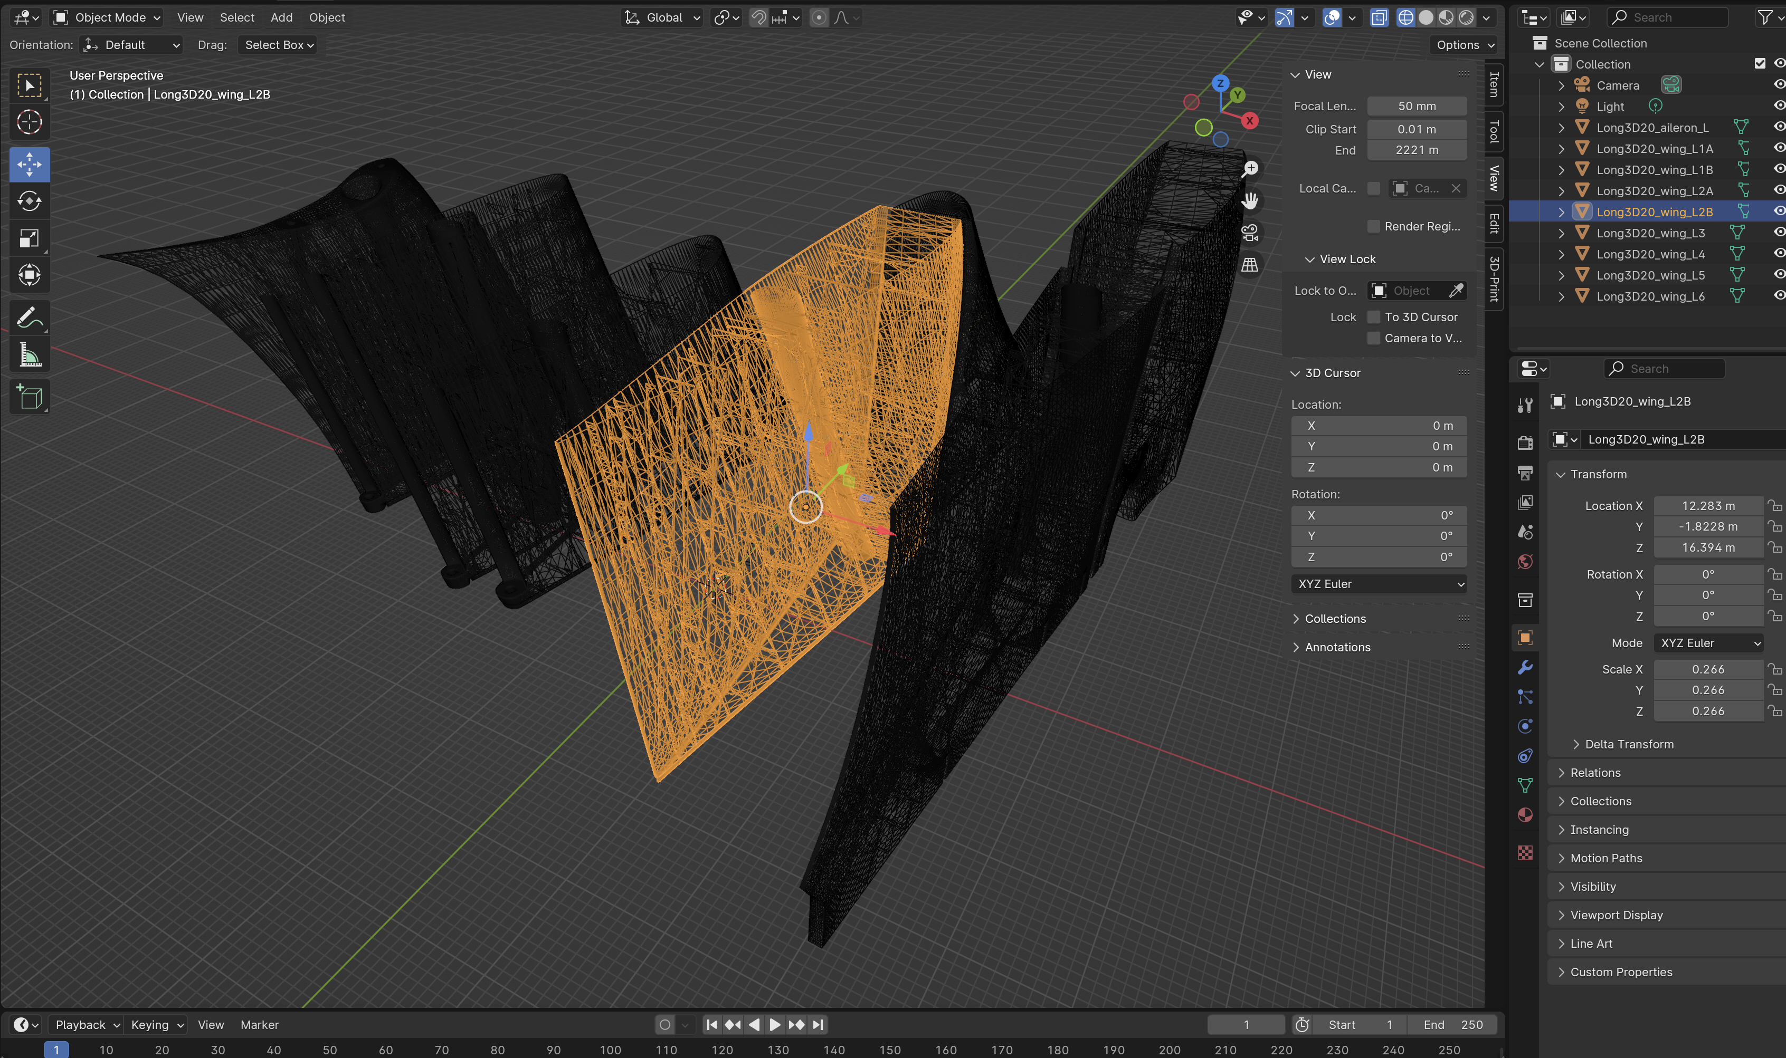Enable the Render Region checkbox
Viewport: 1786px width, 1058px height.
[x=1373, y=227]
